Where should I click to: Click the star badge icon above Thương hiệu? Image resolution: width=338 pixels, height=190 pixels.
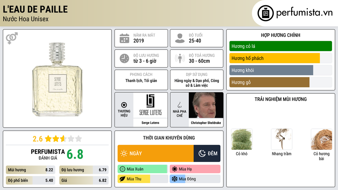coord(124,105)
